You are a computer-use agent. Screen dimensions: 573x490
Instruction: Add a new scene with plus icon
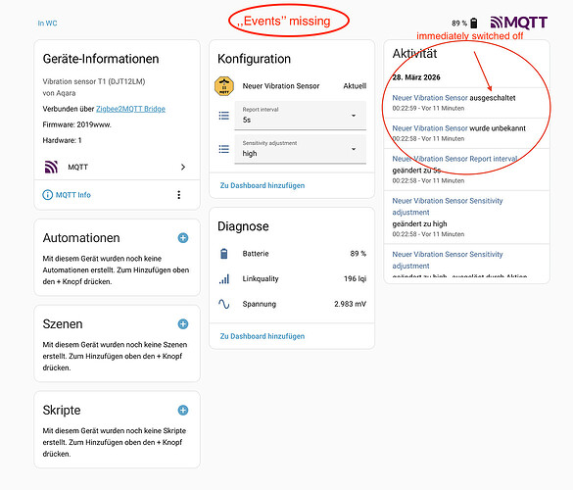coord(183,324)
